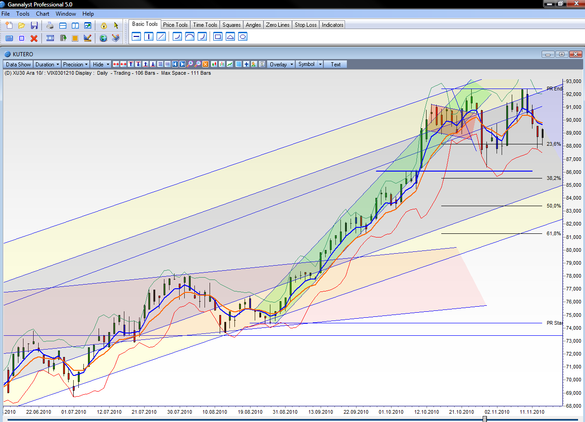
Task: Select the ellipse drawing tool
Action: click(243, 36)
